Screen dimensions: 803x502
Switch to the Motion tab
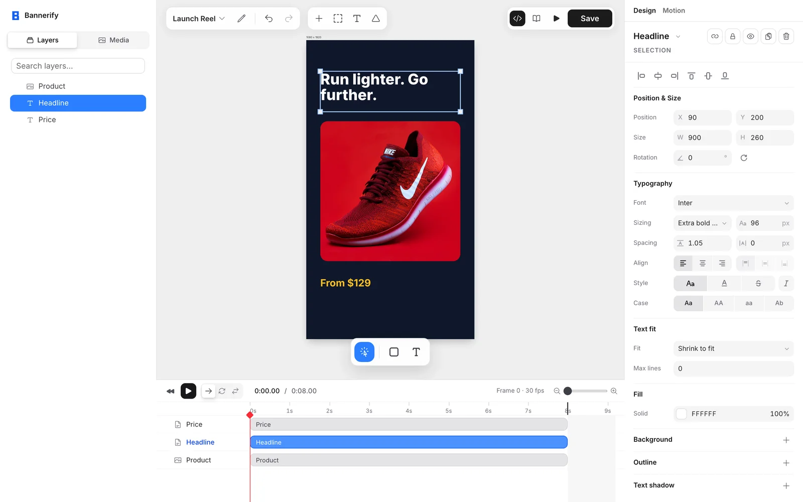pos(674,11)
